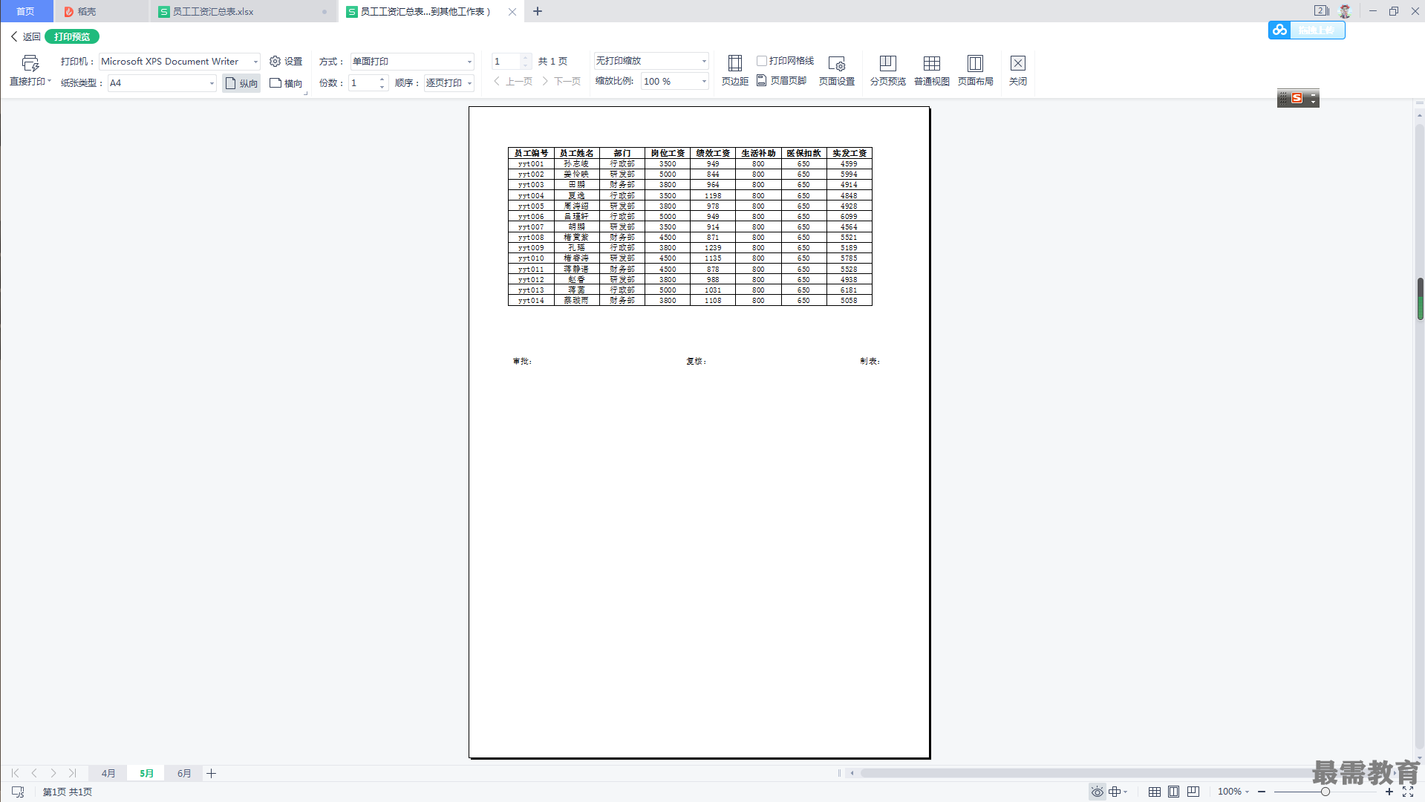
Task: Click the 直接打印 printer icon
Action: 30,63
